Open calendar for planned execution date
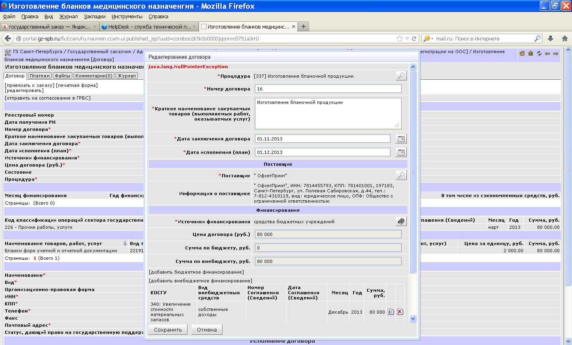Screen dimensions: 572x345 click(401, 152)
